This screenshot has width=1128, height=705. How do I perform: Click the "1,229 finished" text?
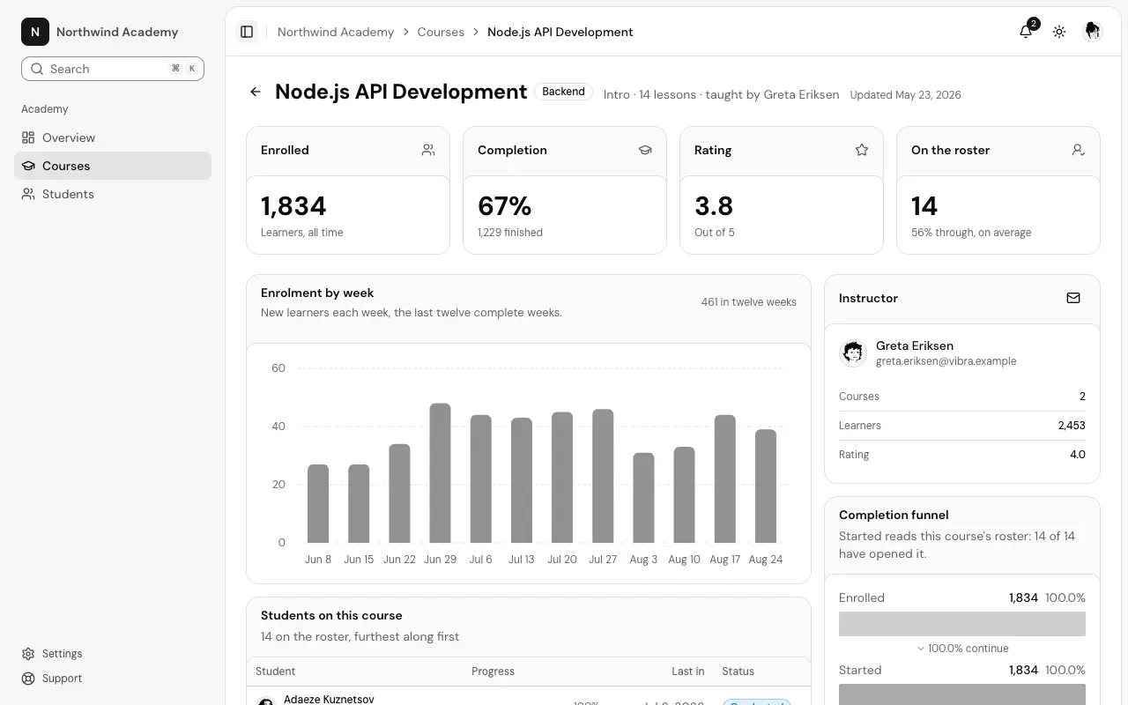pyautogui.click(x=510, y=233)
